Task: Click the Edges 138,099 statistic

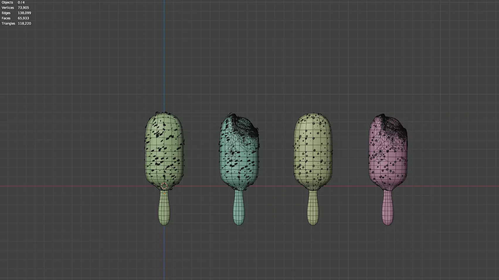Action: pyautogui.click(x=16, y=13)
